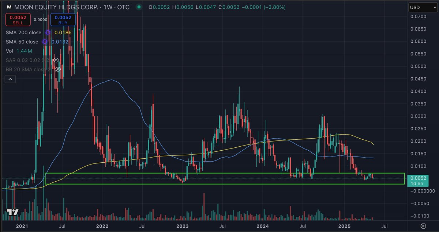Click the purple refresh icon beside SMA 200 close

(x=47, y=32)
